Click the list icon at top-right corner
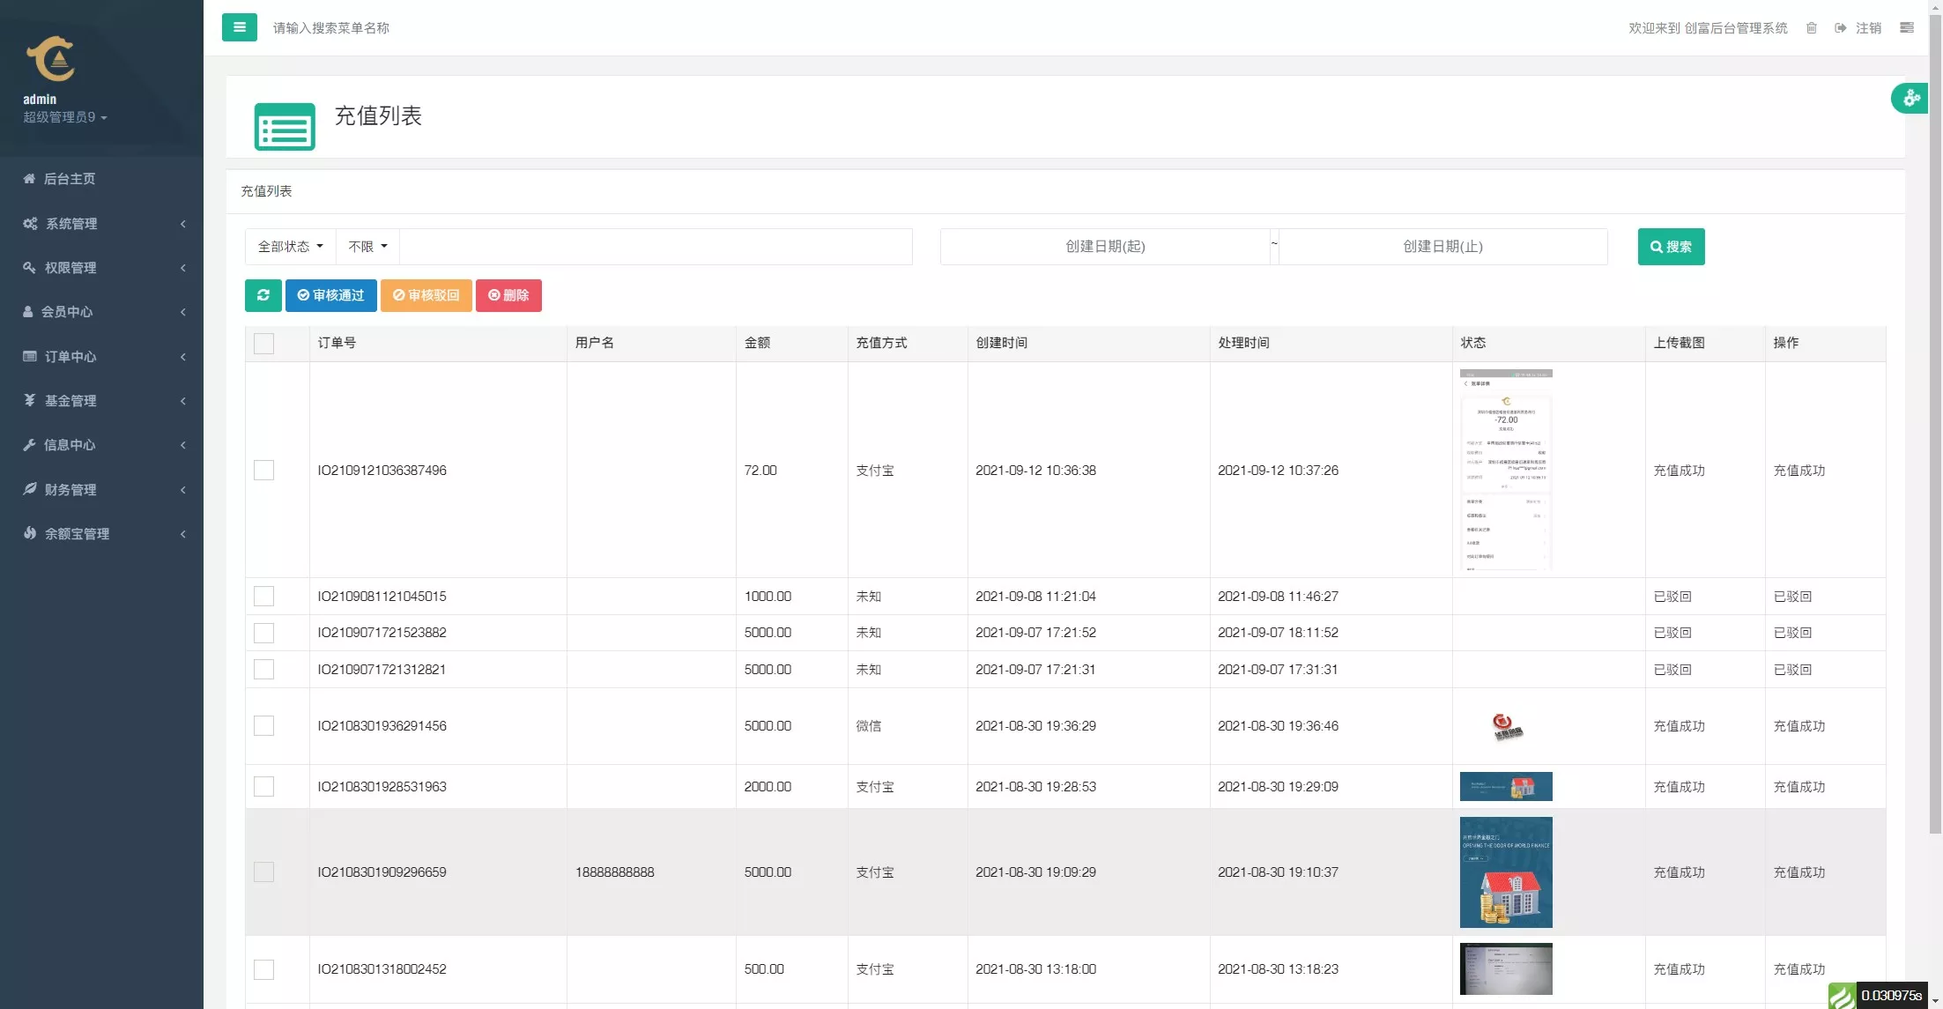 [1907, 28]
